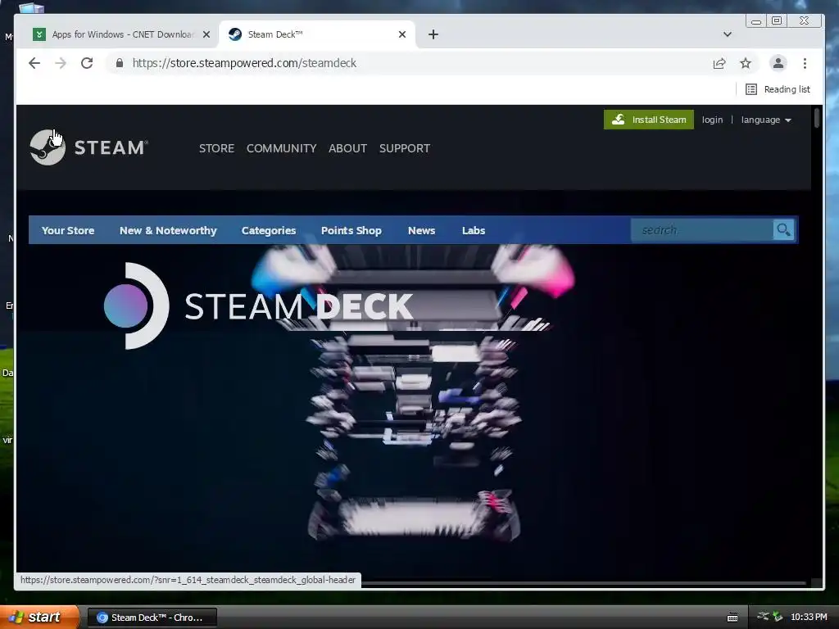Select Steam Deck Chrome taskbar button
This screenshot has width=839, height=629.
(152, 618)
